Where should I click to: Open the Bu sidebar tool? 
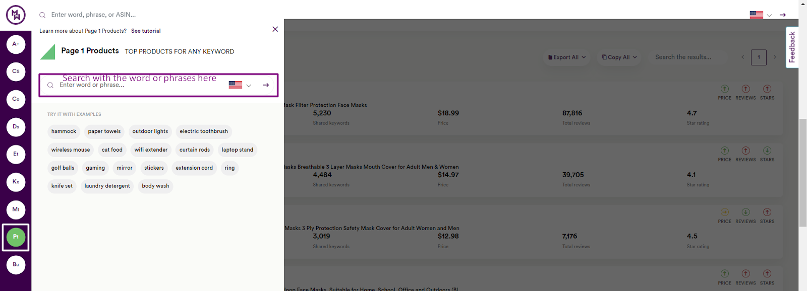[16, 264]
